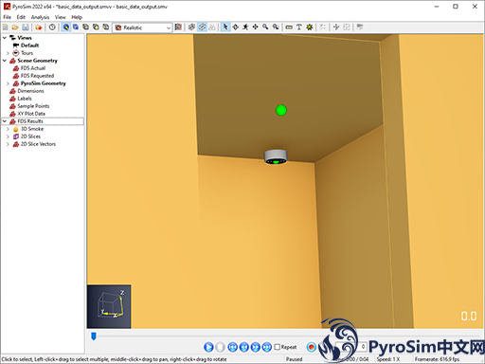The height and width of the screenshot is (364, 485).
Task: Expand the 3D Smoke tree node
Action: [x=8, y=129]
